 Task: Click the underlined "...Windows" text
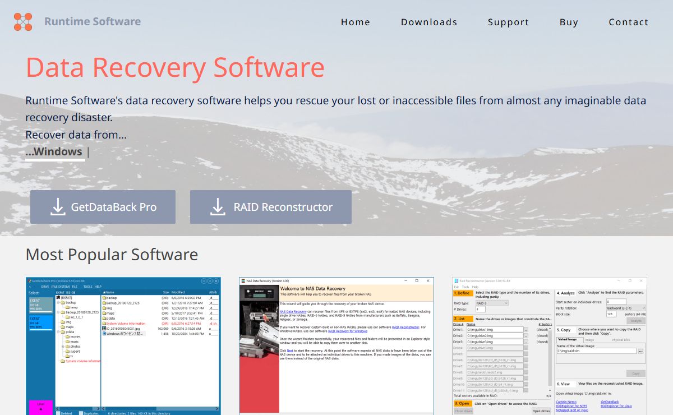tap(54, 152)
